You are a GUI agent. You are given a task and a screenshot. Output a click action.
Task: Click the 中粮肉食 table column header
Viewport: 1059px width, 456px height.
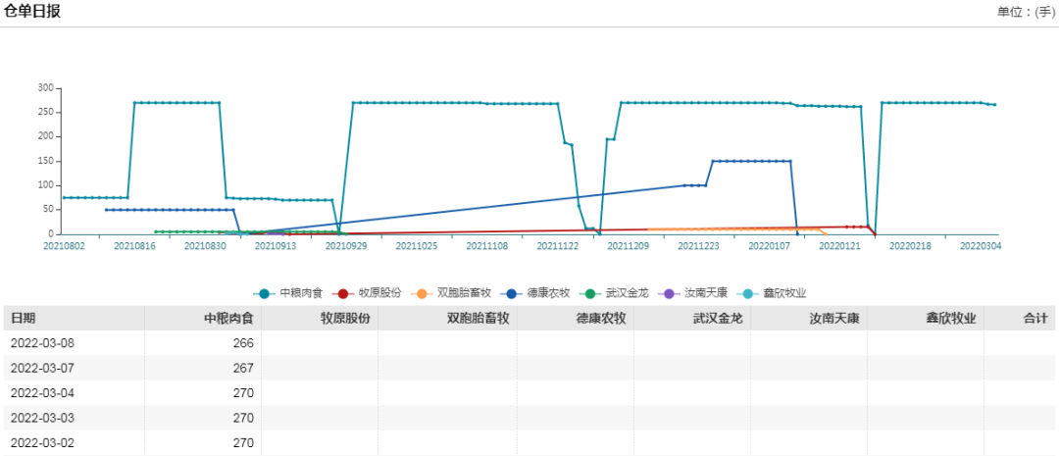pos(228,319)
